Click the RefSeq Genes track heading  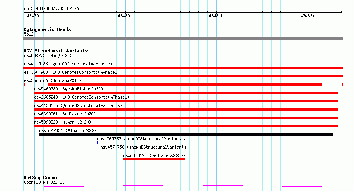(x=40, y=178)
